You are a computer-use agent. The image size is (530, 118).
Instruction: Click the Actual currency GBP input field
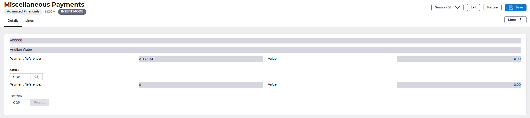pyautogui.click(x=20, y=77)
